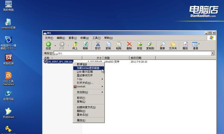Refresh the folder with 刷新

click(85, 46)
